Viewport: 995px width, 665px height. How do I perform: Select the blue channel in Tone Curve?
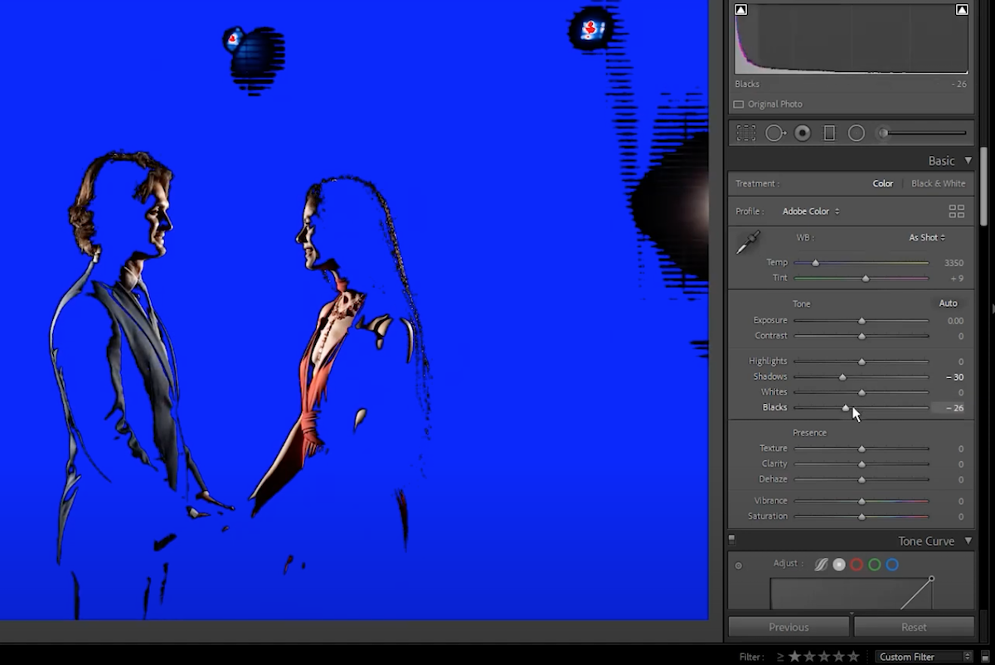pos(892,564)
